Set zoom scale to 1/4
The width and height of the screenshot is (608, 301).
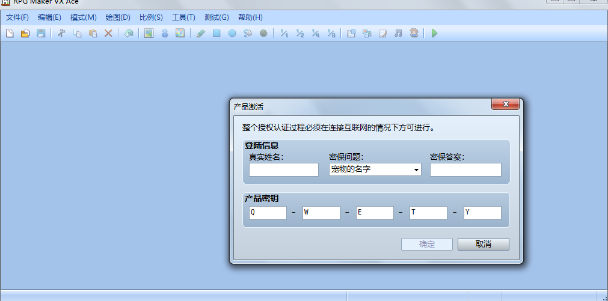tap(315, 33)
